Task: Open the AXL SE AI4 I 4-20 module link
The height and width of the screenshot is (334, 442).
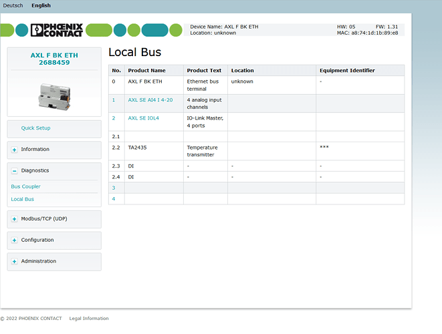Action: 150,100
